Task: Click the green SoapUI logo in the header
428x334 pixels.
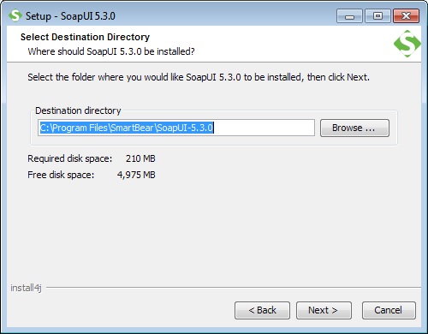Action: tap(407, 44)
